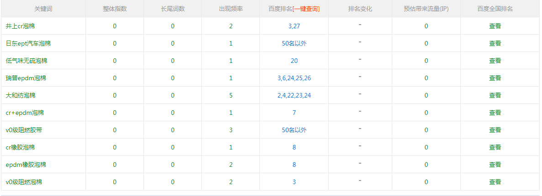The height and width of the screenshot is (196, 542).
Task: Click 长尾词数 value for 大和纺泡棉
Action: [x=173, y=95]
